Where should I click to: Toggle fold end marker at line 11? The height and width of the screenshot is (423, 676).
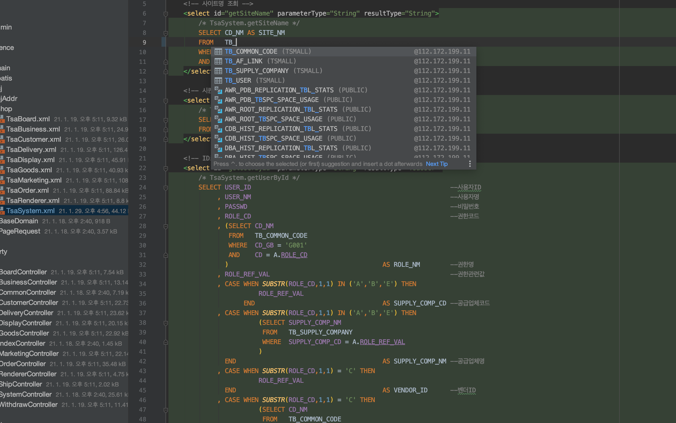166,62
